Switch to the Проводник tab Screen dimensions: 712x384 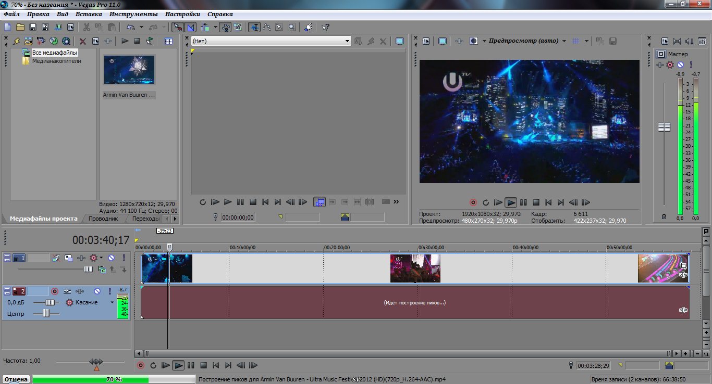click(103, 219)
